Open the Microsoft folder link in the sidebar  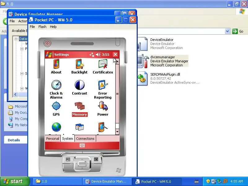(18, 106)
